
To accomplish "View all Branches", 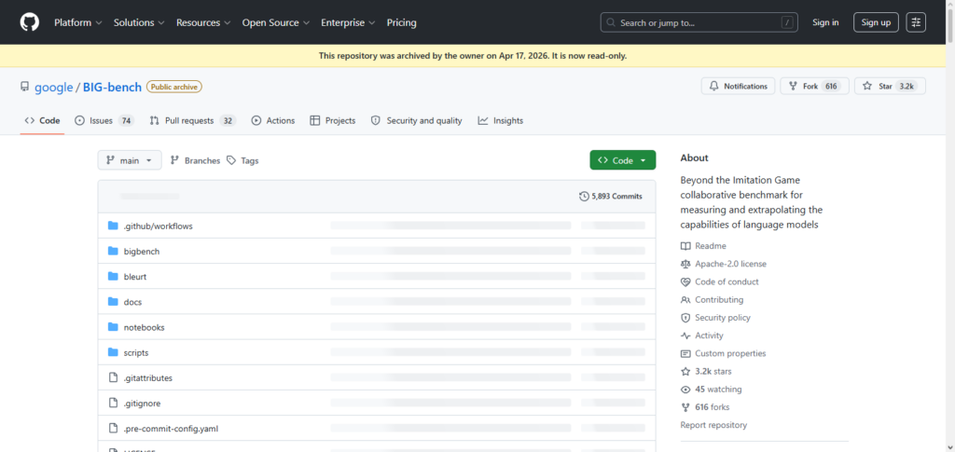I will click(195, 160).
